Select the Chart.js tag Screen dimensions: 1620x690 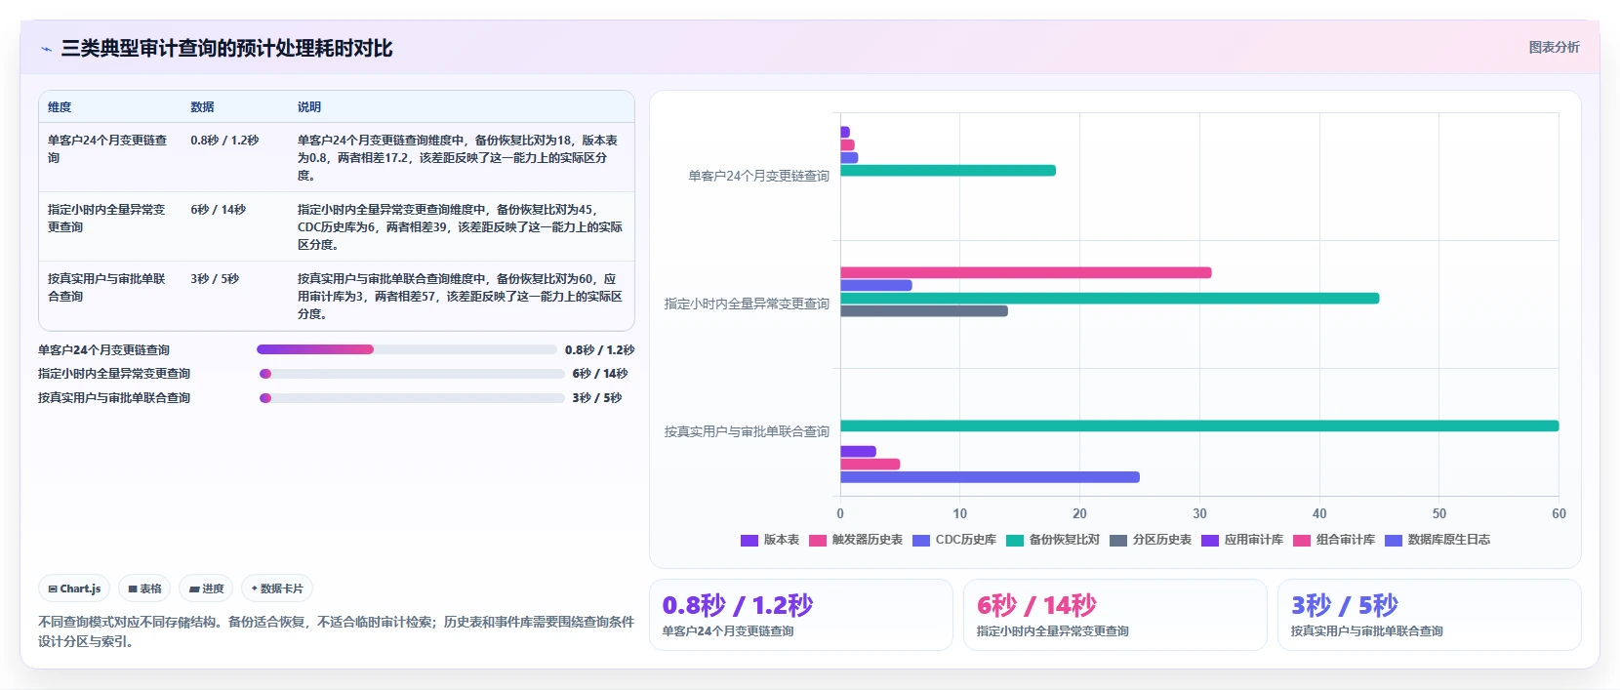point(74,589)
